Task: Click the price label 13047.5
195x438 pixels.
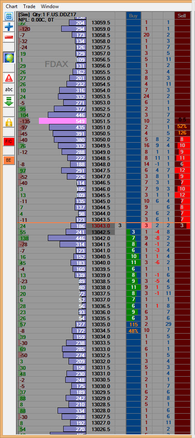Action: [x=101, y=170]
